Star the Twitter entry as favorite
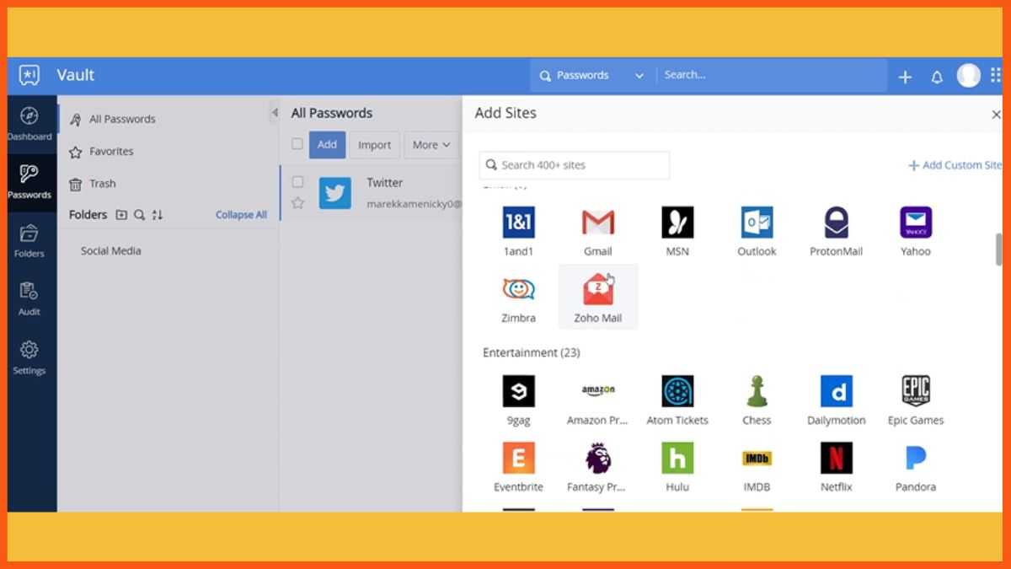This screenshot has width=1011, height=569. (x=297, y=203)
